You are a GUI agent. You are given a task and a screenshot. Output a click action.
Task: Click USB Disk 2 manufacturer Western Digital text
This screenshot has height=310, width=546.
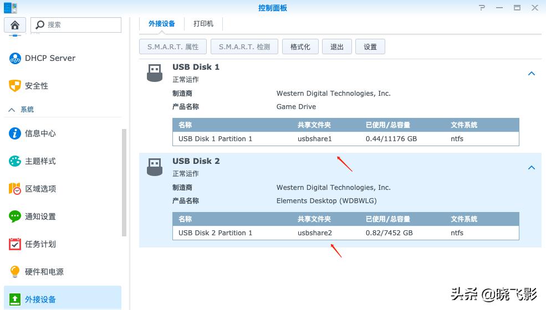333,188
